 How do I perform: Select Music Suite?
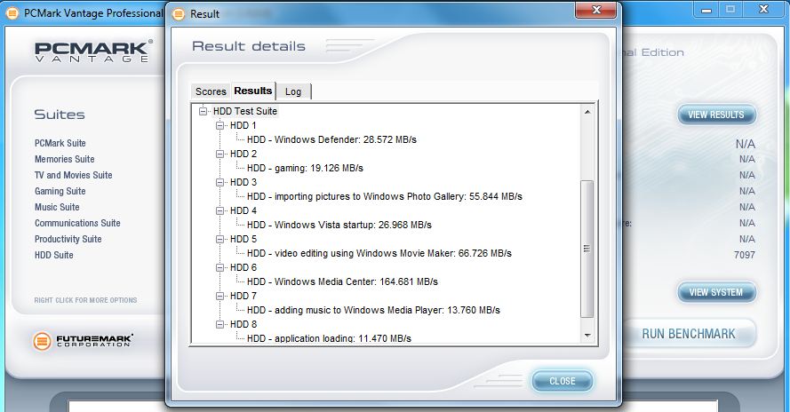coord(57,207)
